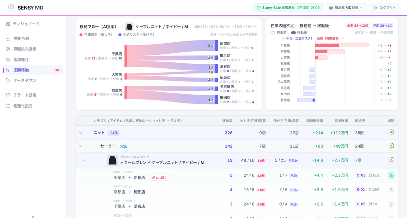Toggle the 欠品リスク（受け手） legend entry
The image size is (407, 218).
click(x=136, y=35)
